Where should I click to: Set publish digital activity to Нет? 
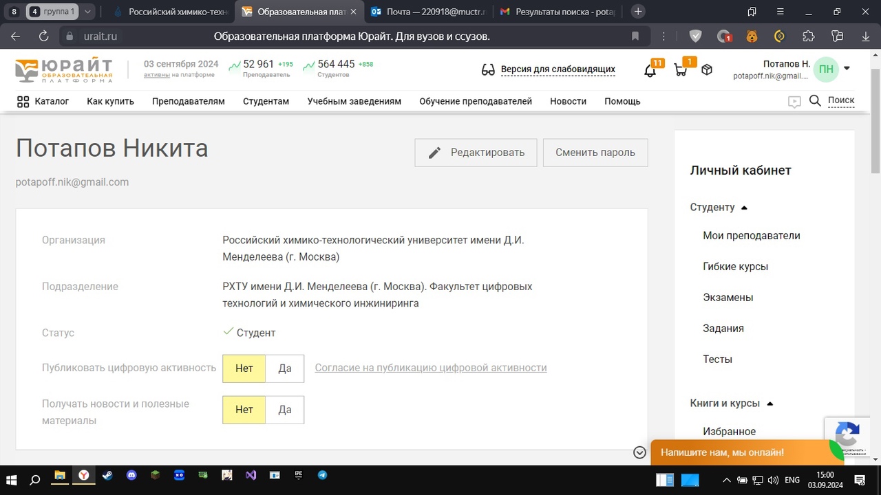pos(244,368)
